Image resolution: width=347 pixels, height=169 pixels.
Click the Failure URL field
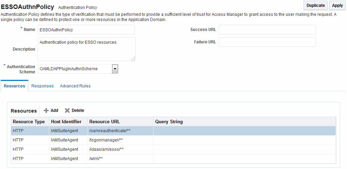(x=267, y=42)
